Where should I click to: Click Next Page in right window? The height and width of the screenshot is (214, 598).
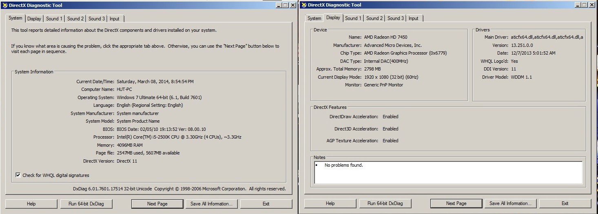tap(456, 203)
